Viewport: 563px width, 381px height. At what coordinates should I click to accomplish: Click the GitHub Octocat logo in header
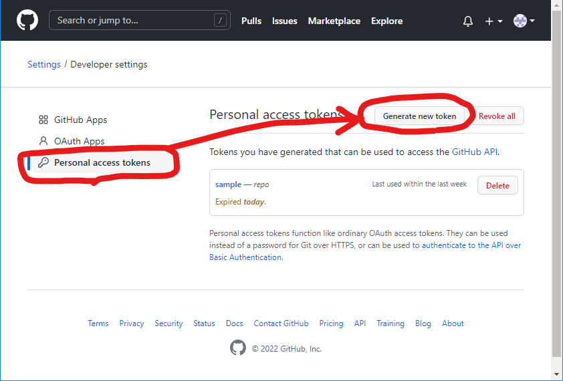27,21
